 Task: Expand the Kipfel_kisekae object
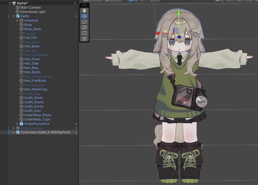(x=14, y=128)
